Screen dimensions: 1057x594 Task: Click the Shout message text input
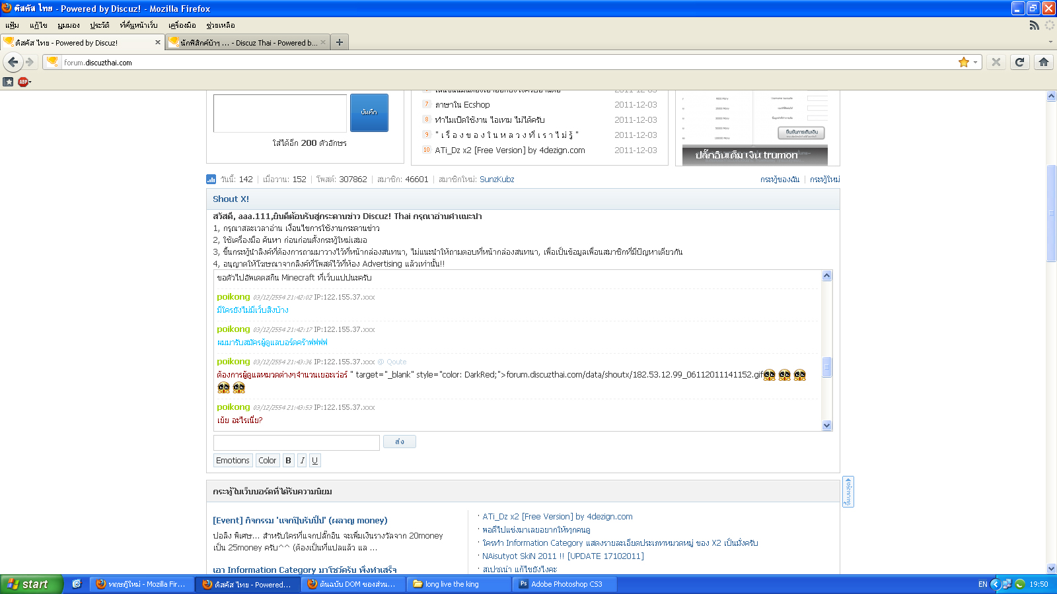(297, 442)
